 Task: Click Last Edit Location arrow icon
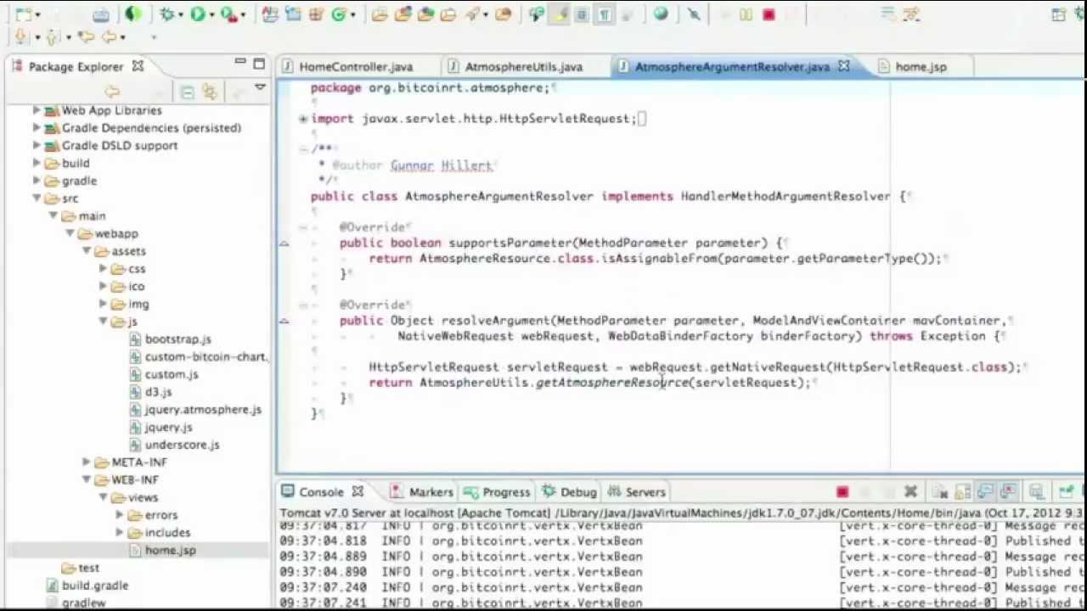[85, 36]
